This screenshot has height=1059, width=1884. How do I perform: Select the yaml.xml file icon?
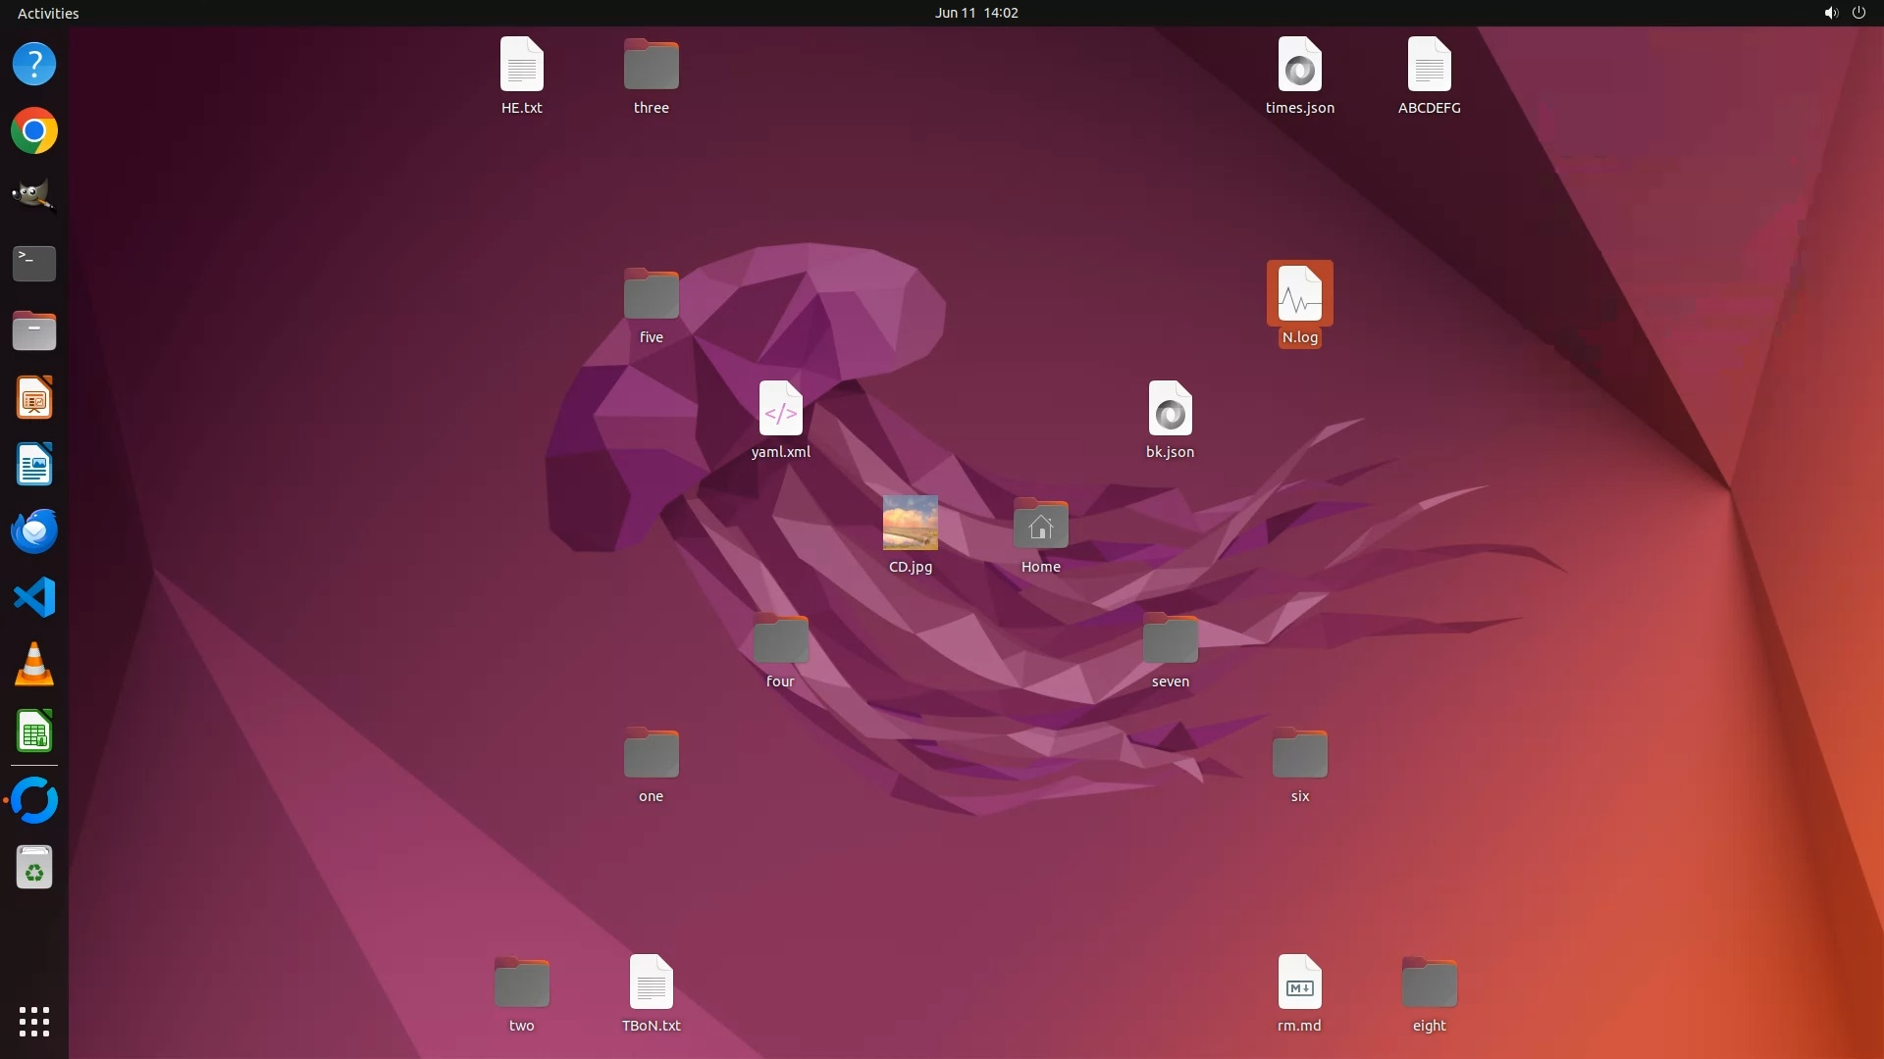point(780,409)
